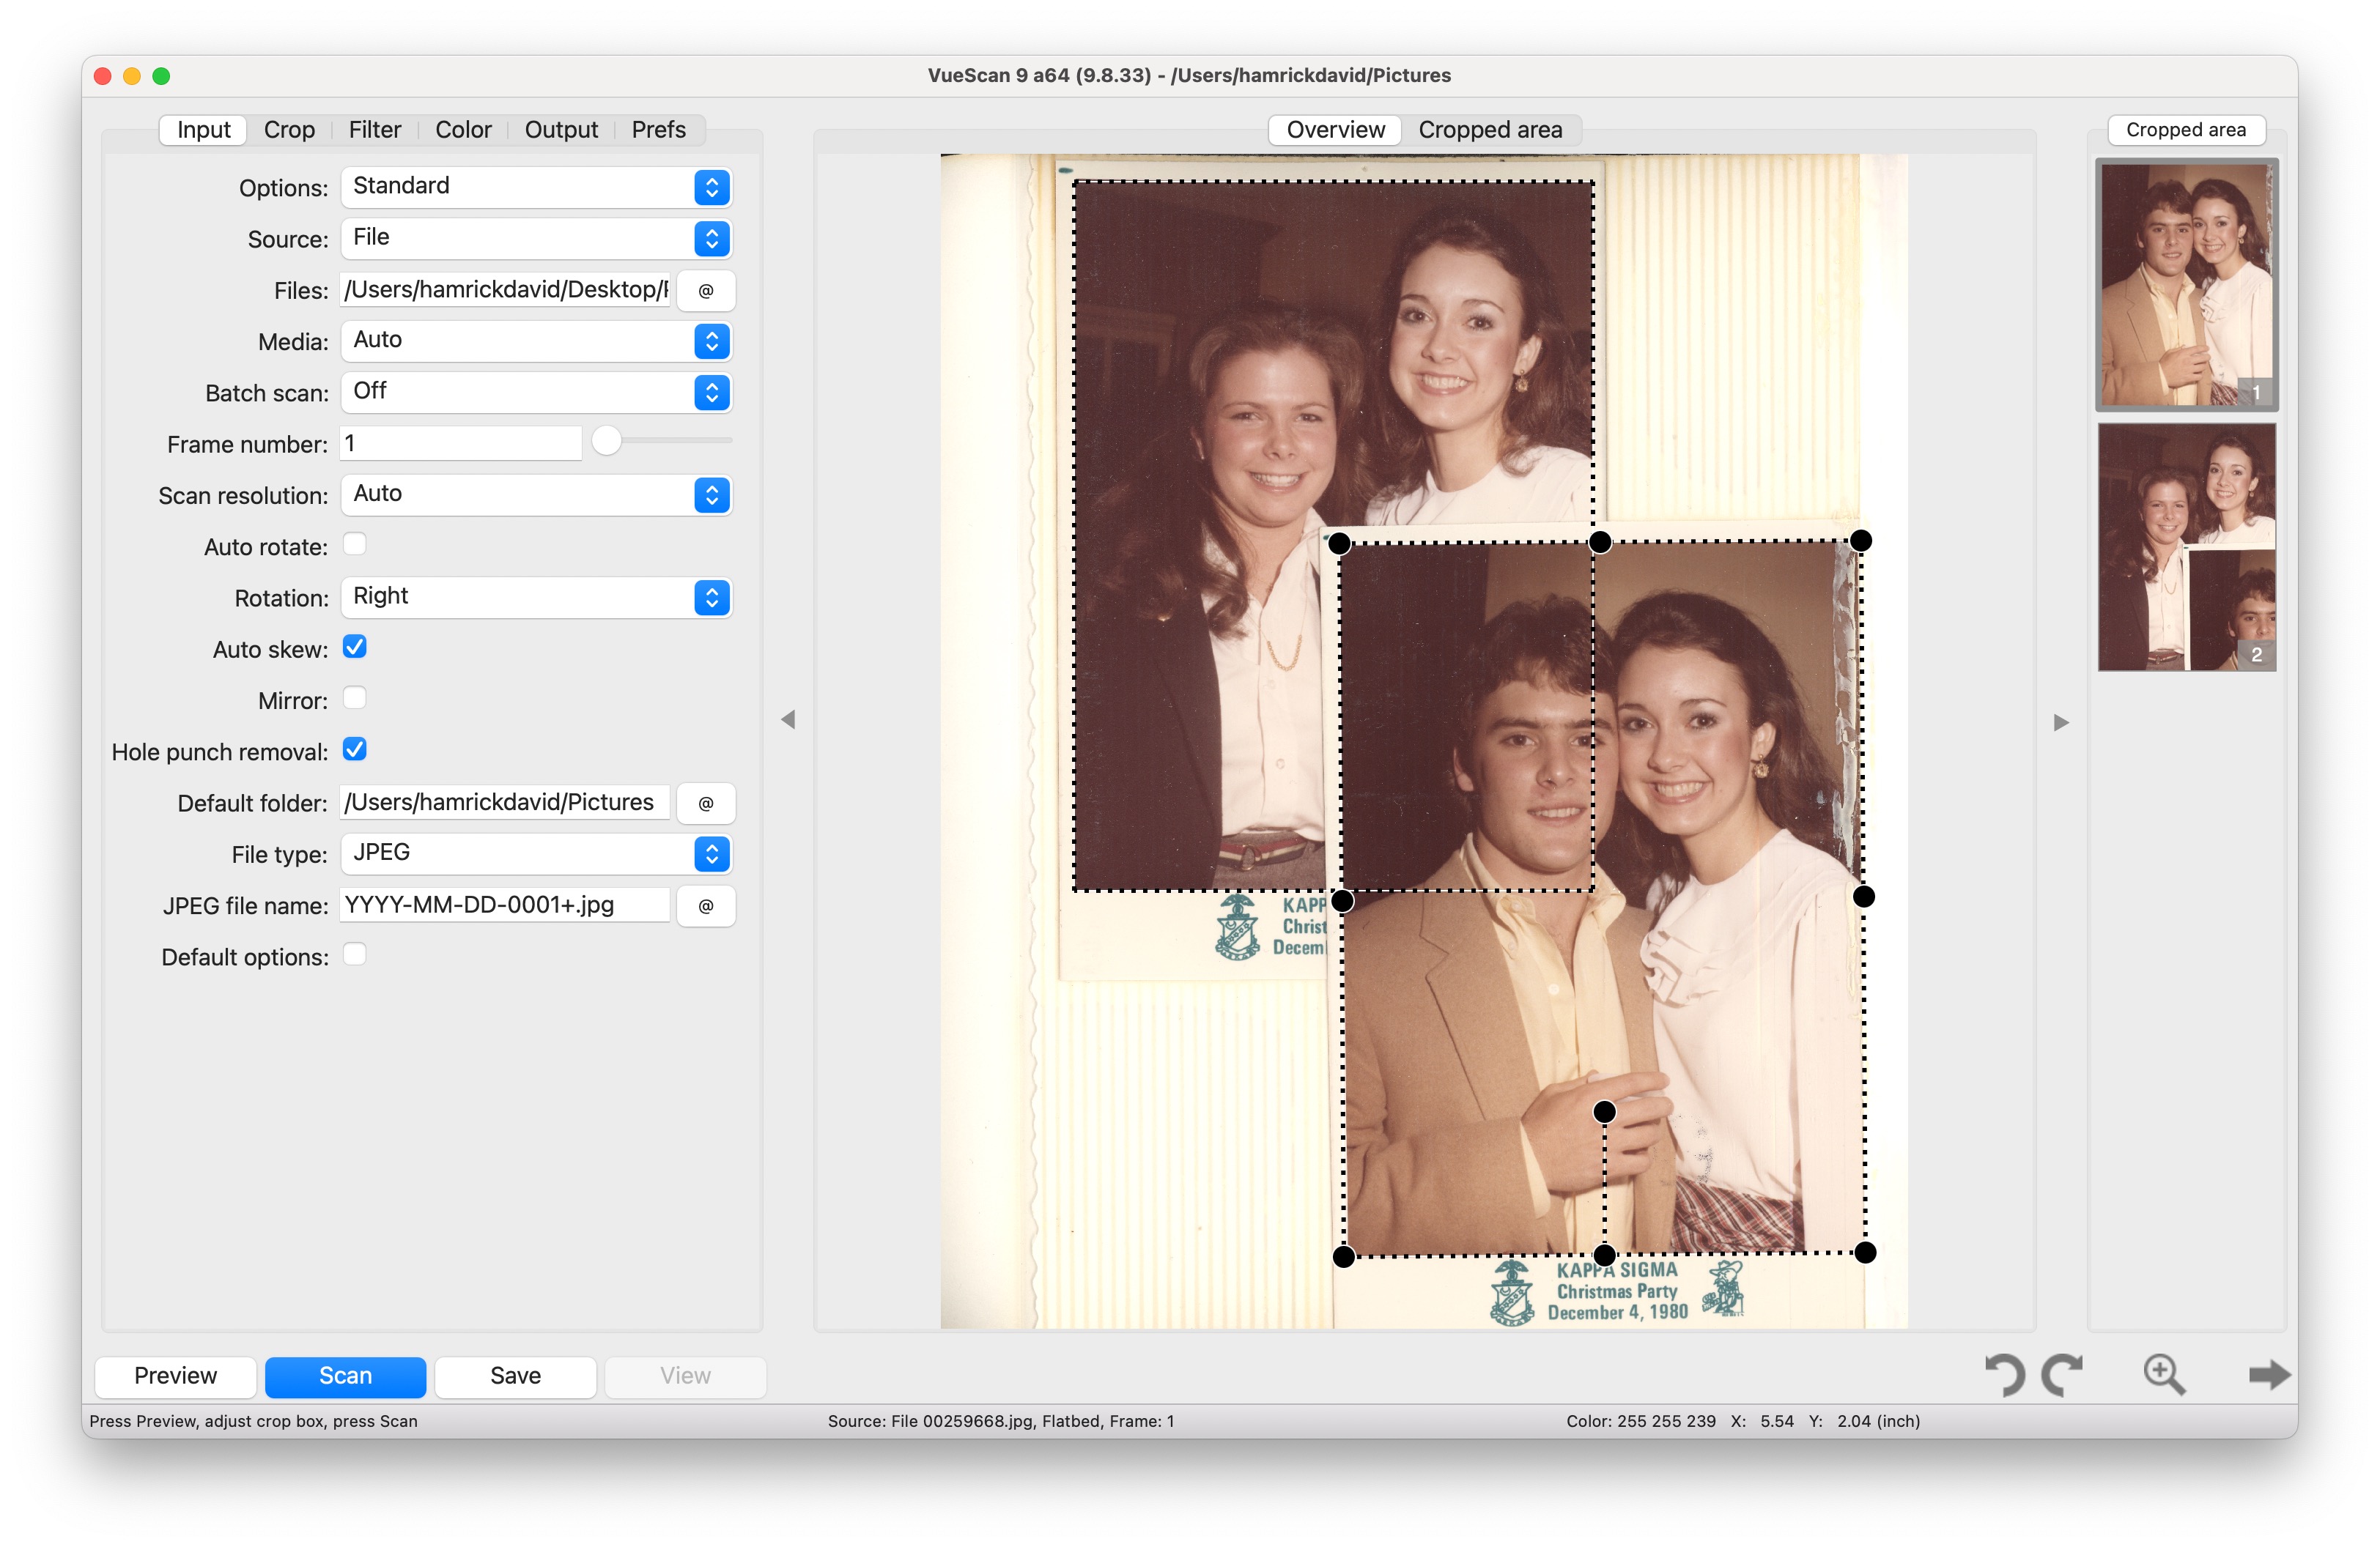This screenshot has height=1547, width=2380.
Task: Click the @ icon beside JPEG file name
Action: click(706, 905)
